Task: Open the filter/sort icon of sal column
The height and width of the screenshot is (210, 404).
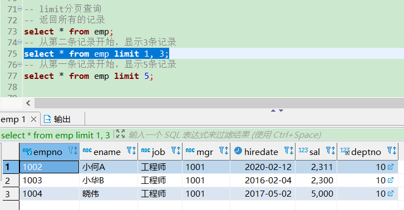Action: (x=331, y=151)
